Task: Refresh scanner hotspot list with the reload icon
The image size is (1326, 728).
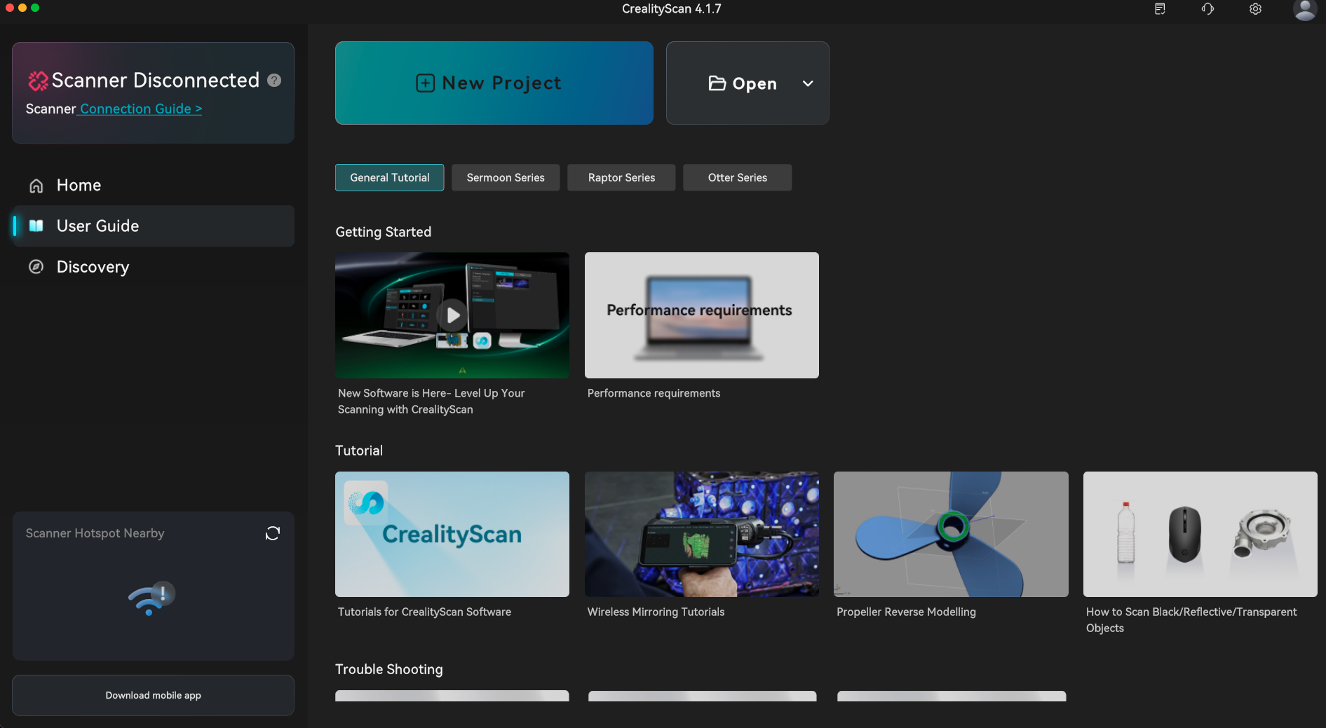Action: 272,533
